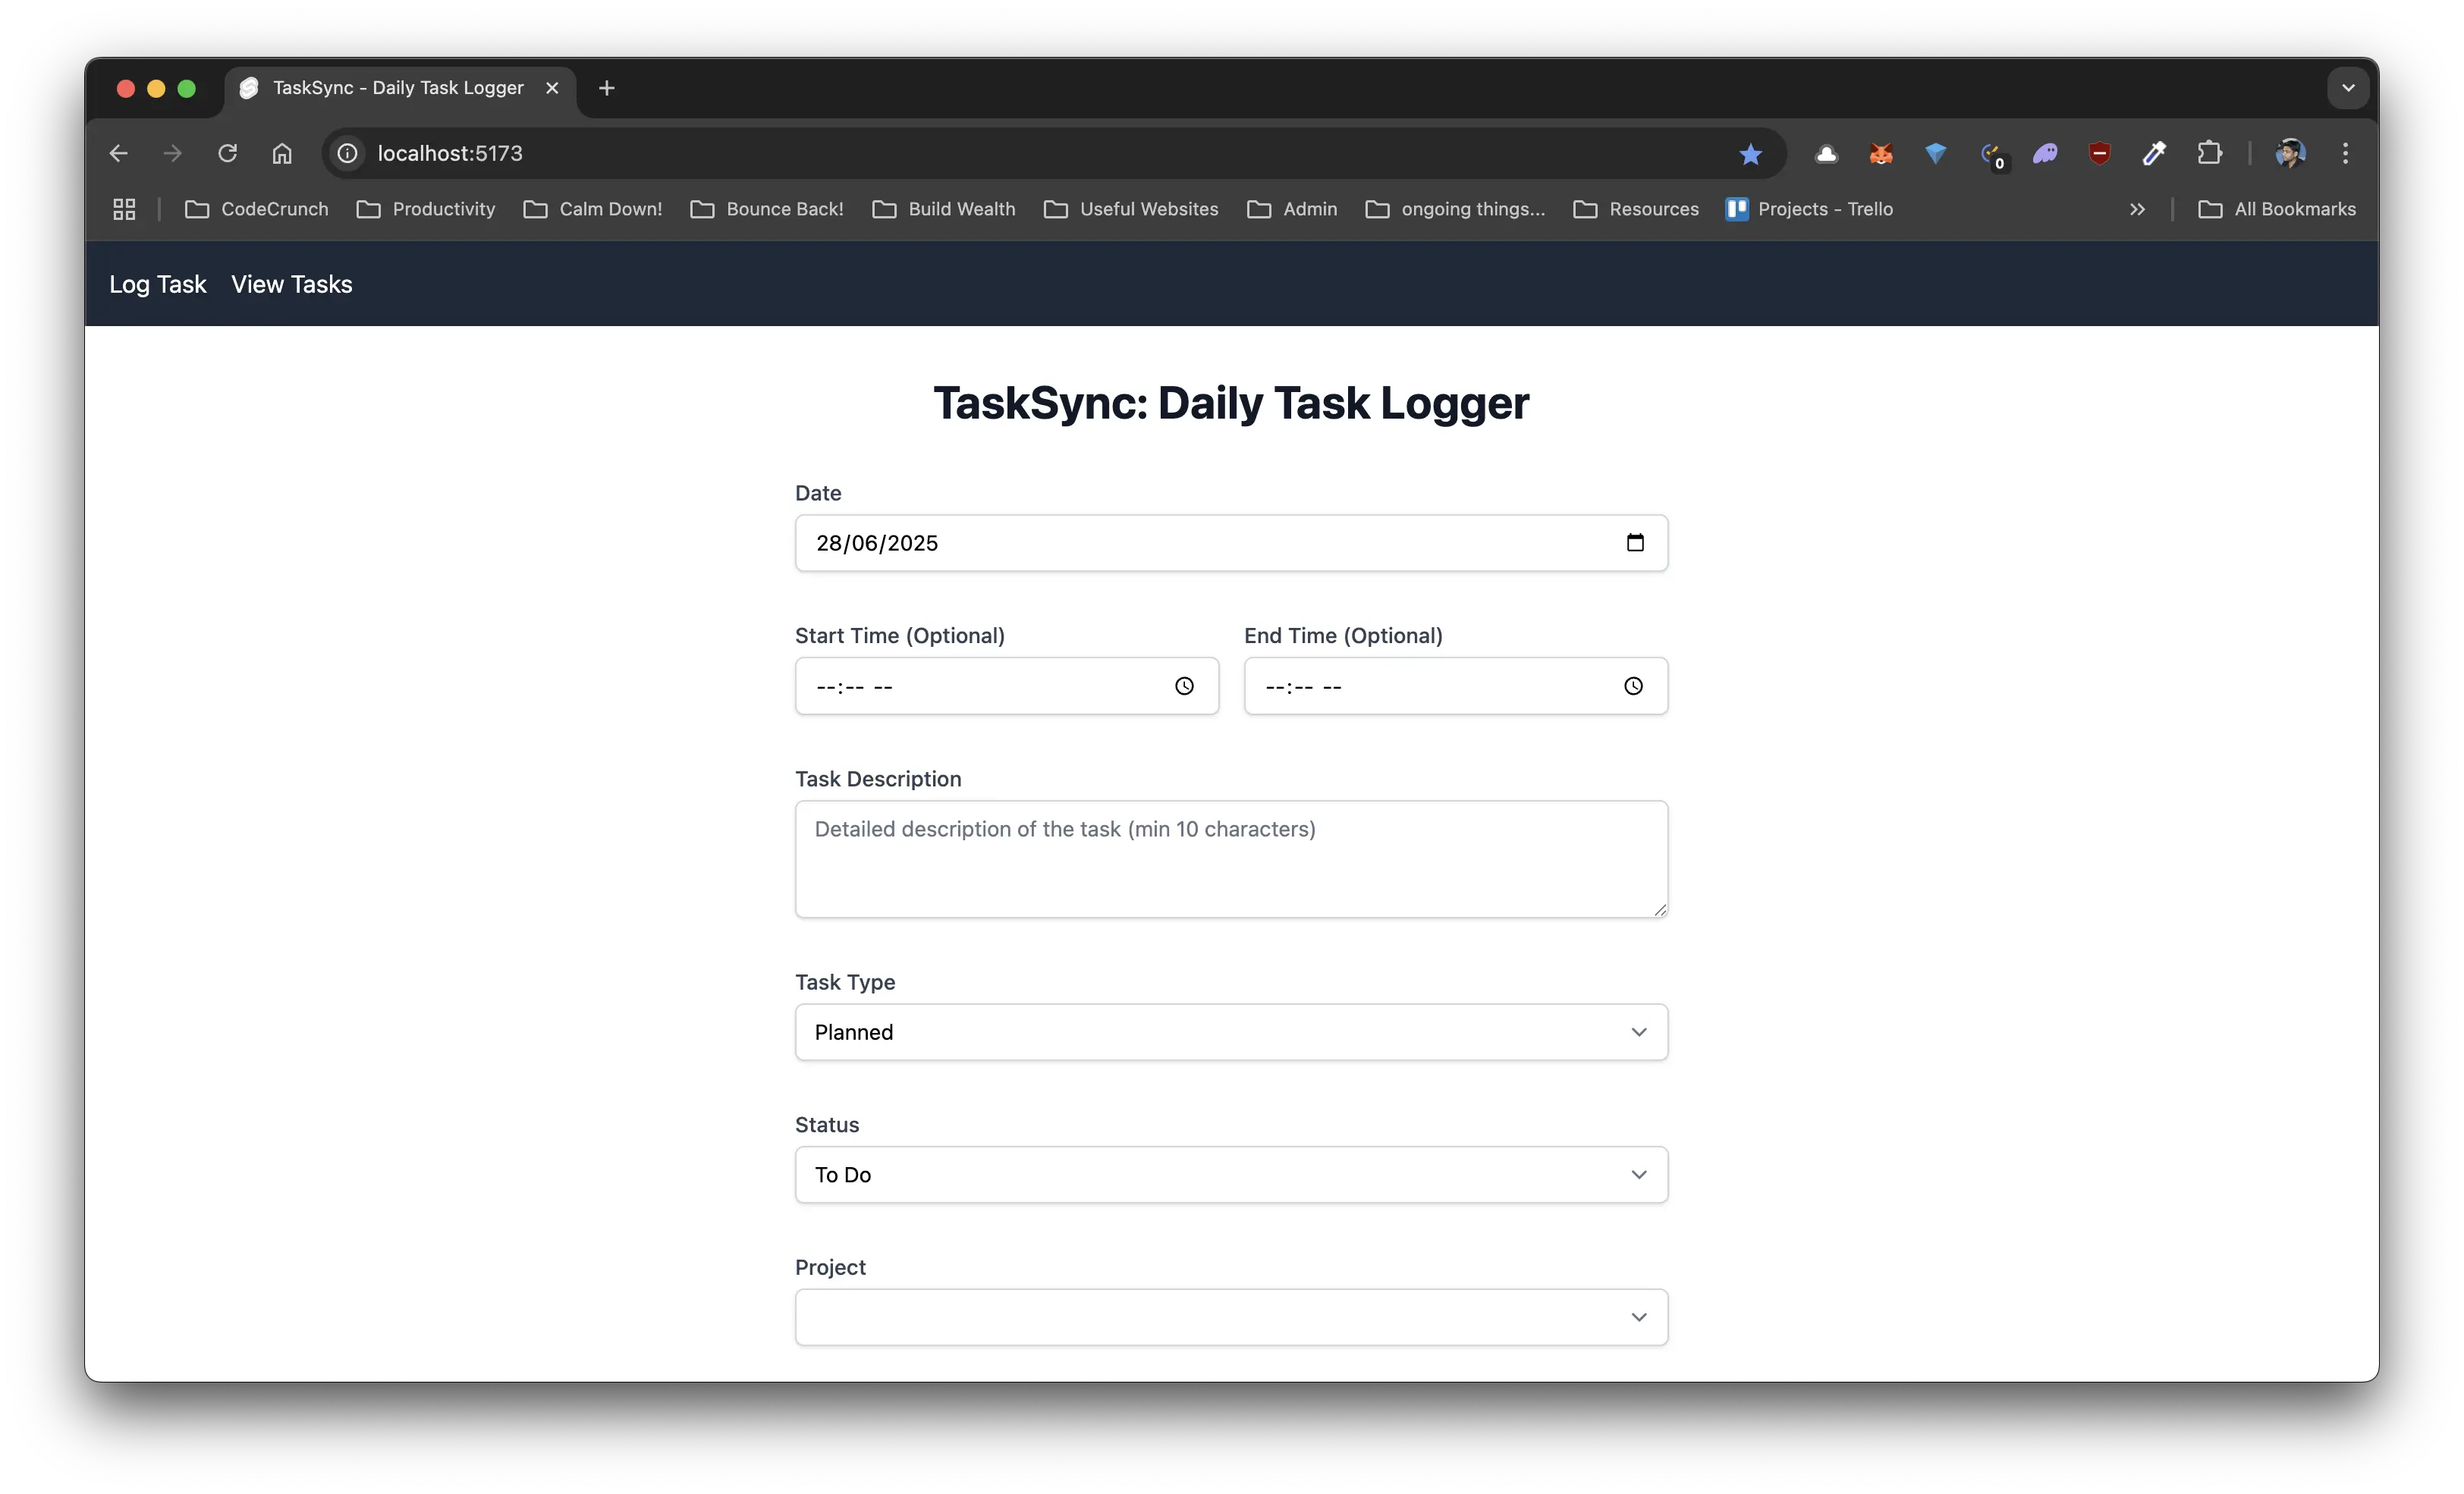
Task: Open the eyedropper color picker extension
Action: point(2154,153)
